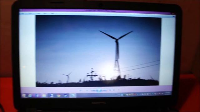Open the Burn menu in Photo Viewer
This screenshot has height=112, width=200.
[x=45, y=13]
